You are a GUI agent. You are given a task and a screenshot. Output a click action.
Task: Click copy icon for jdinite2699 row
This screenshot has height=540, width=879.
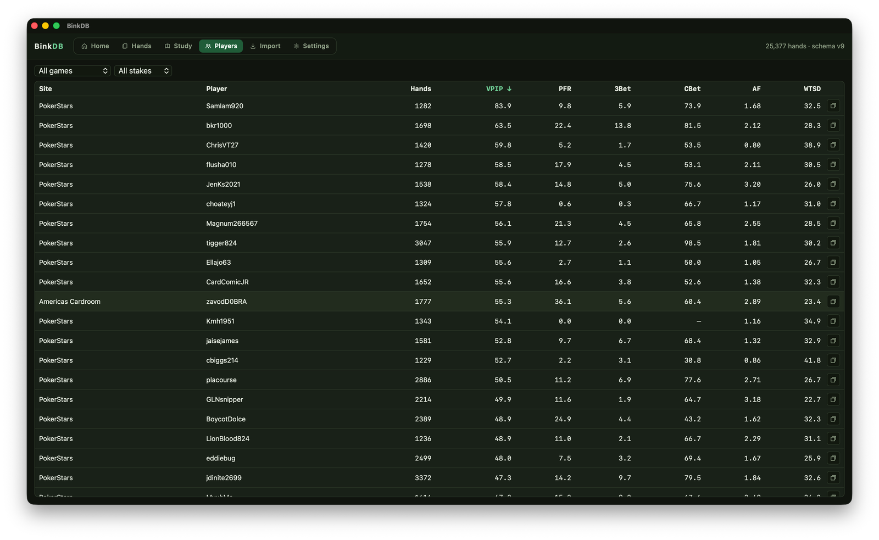(x=833, y=477)
